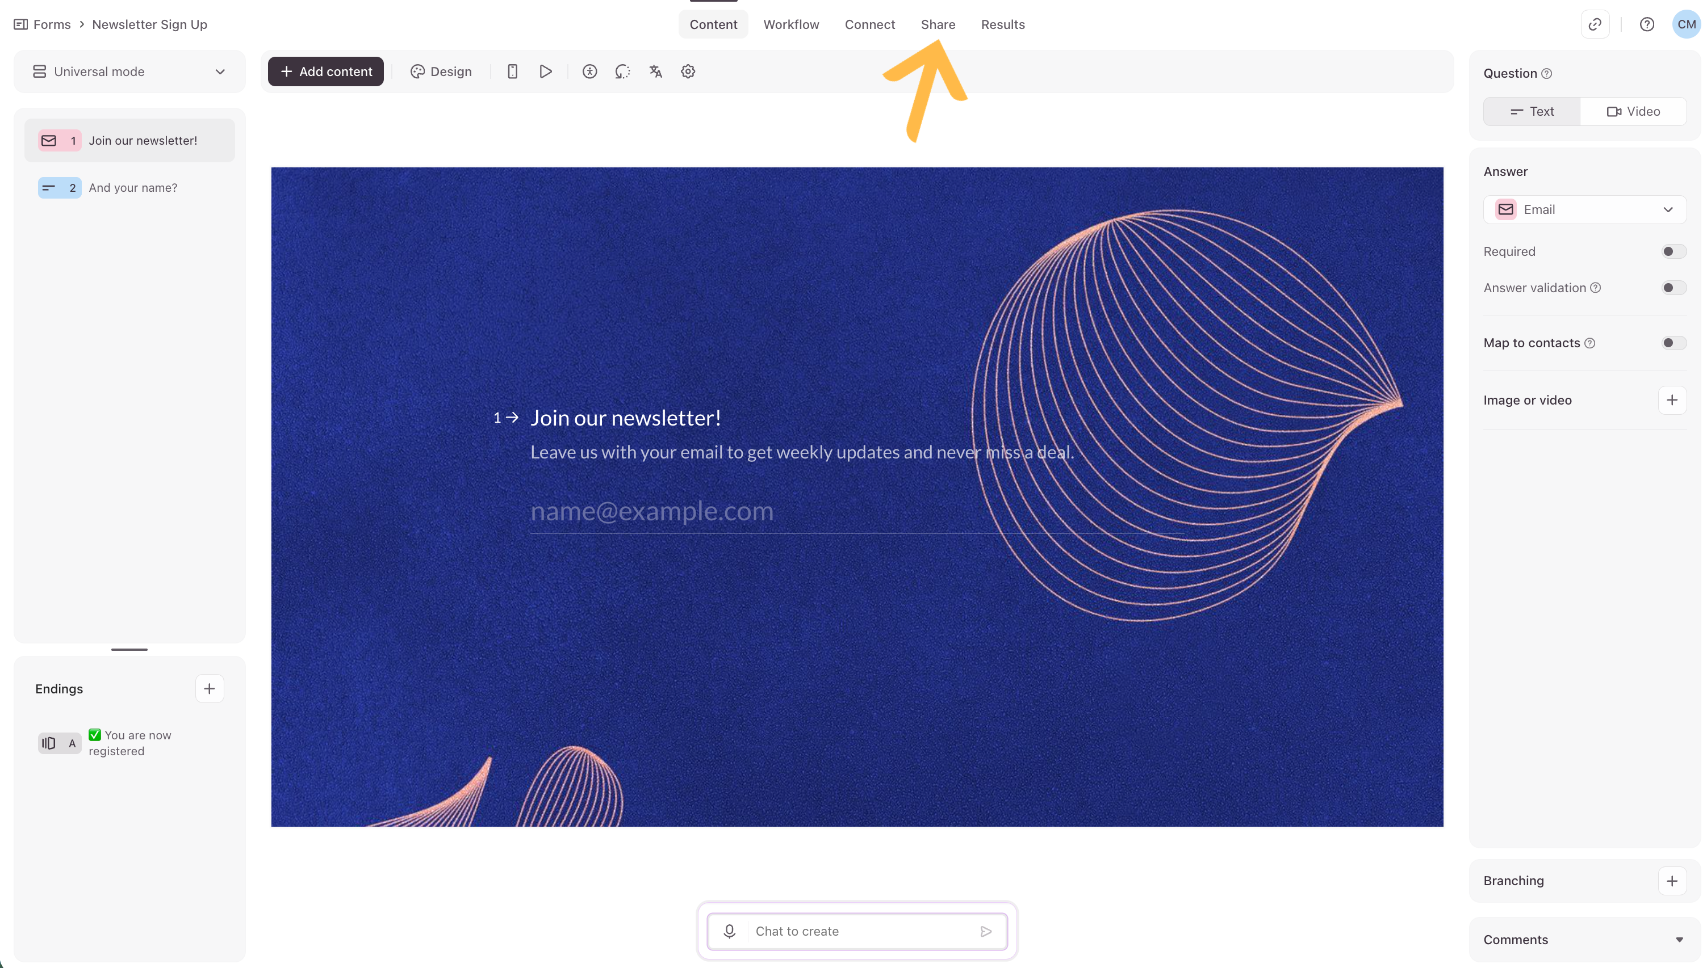Enable the Required toggle
Screen dimensions: 1707x968
[x=1672, y=251]
